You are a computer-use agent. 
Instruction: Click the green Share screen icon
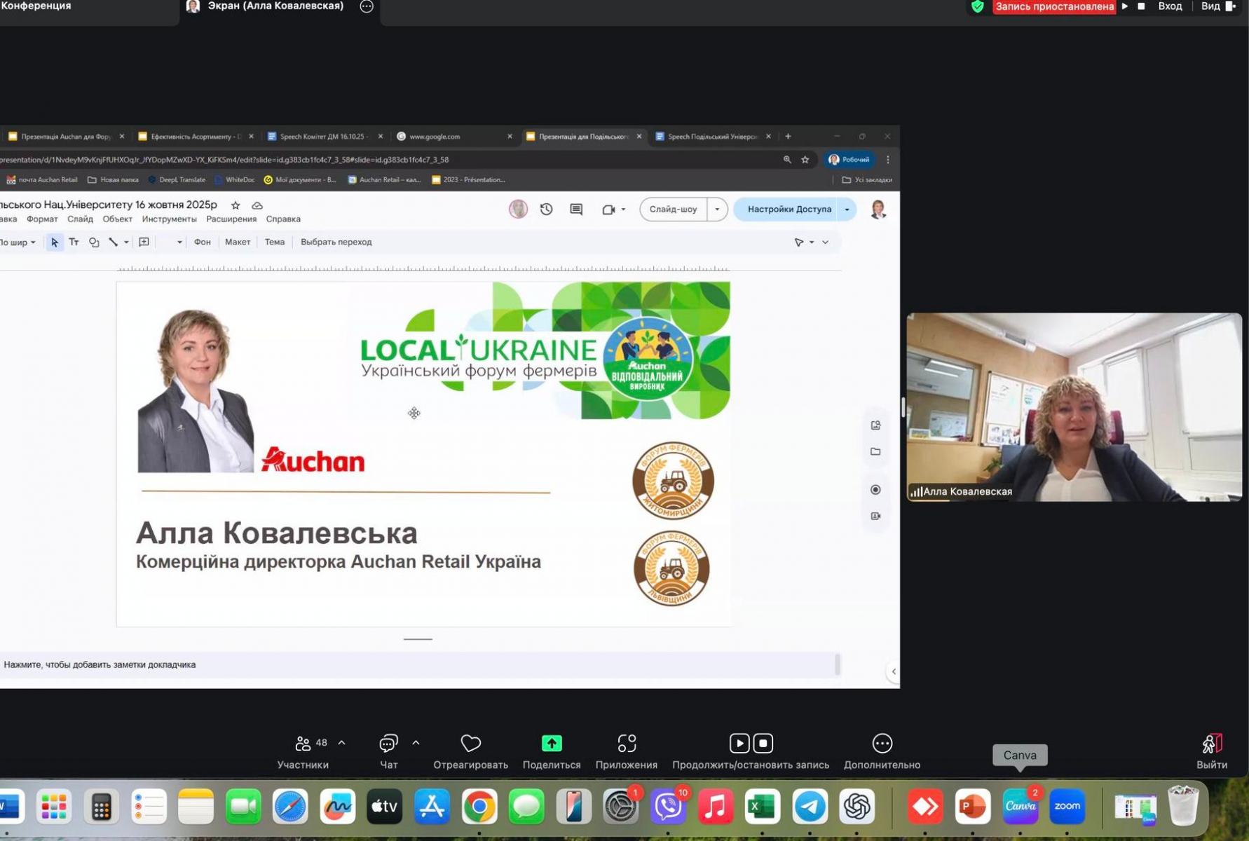(552, 744)
